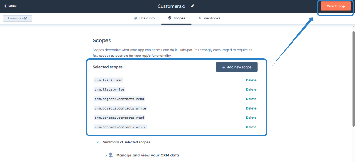Click the gear icon beside Basic info

coord(136,18)
